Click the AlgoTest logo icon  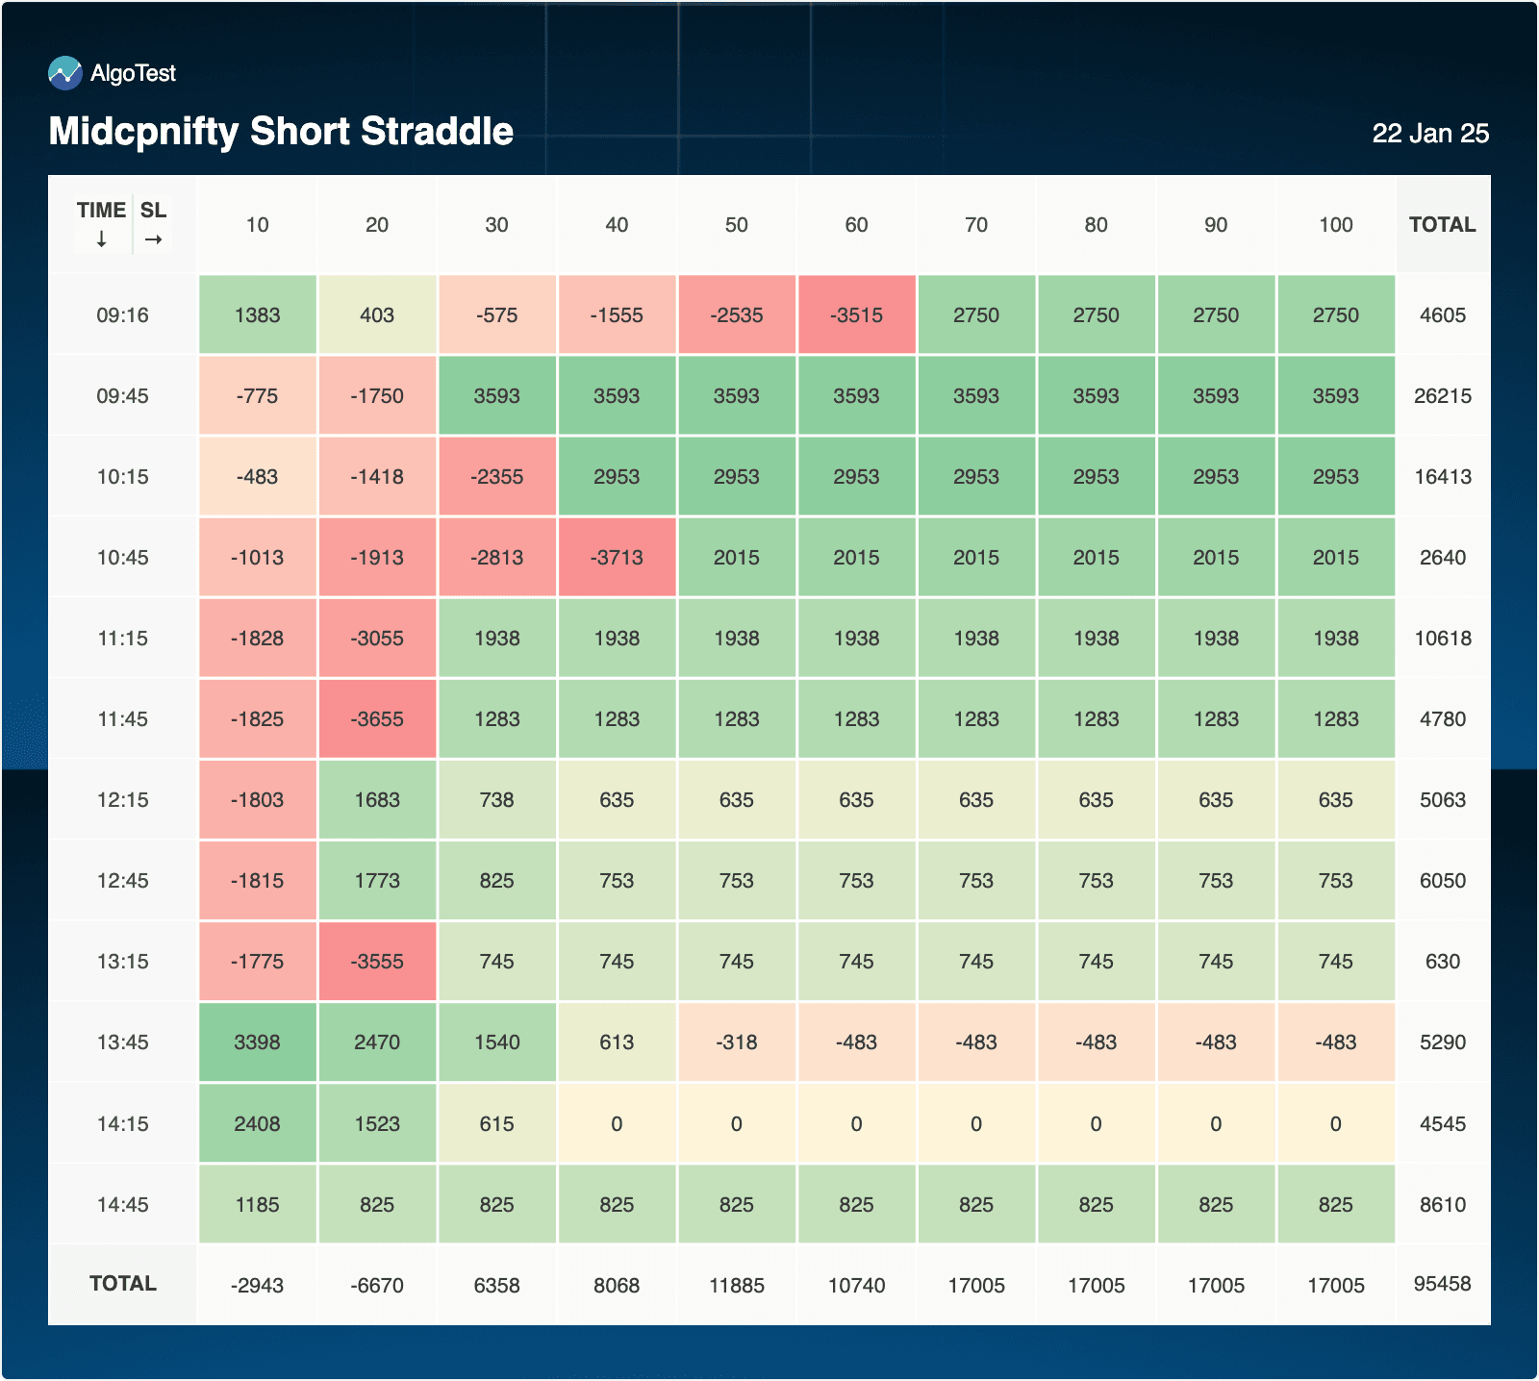(64, 73)
